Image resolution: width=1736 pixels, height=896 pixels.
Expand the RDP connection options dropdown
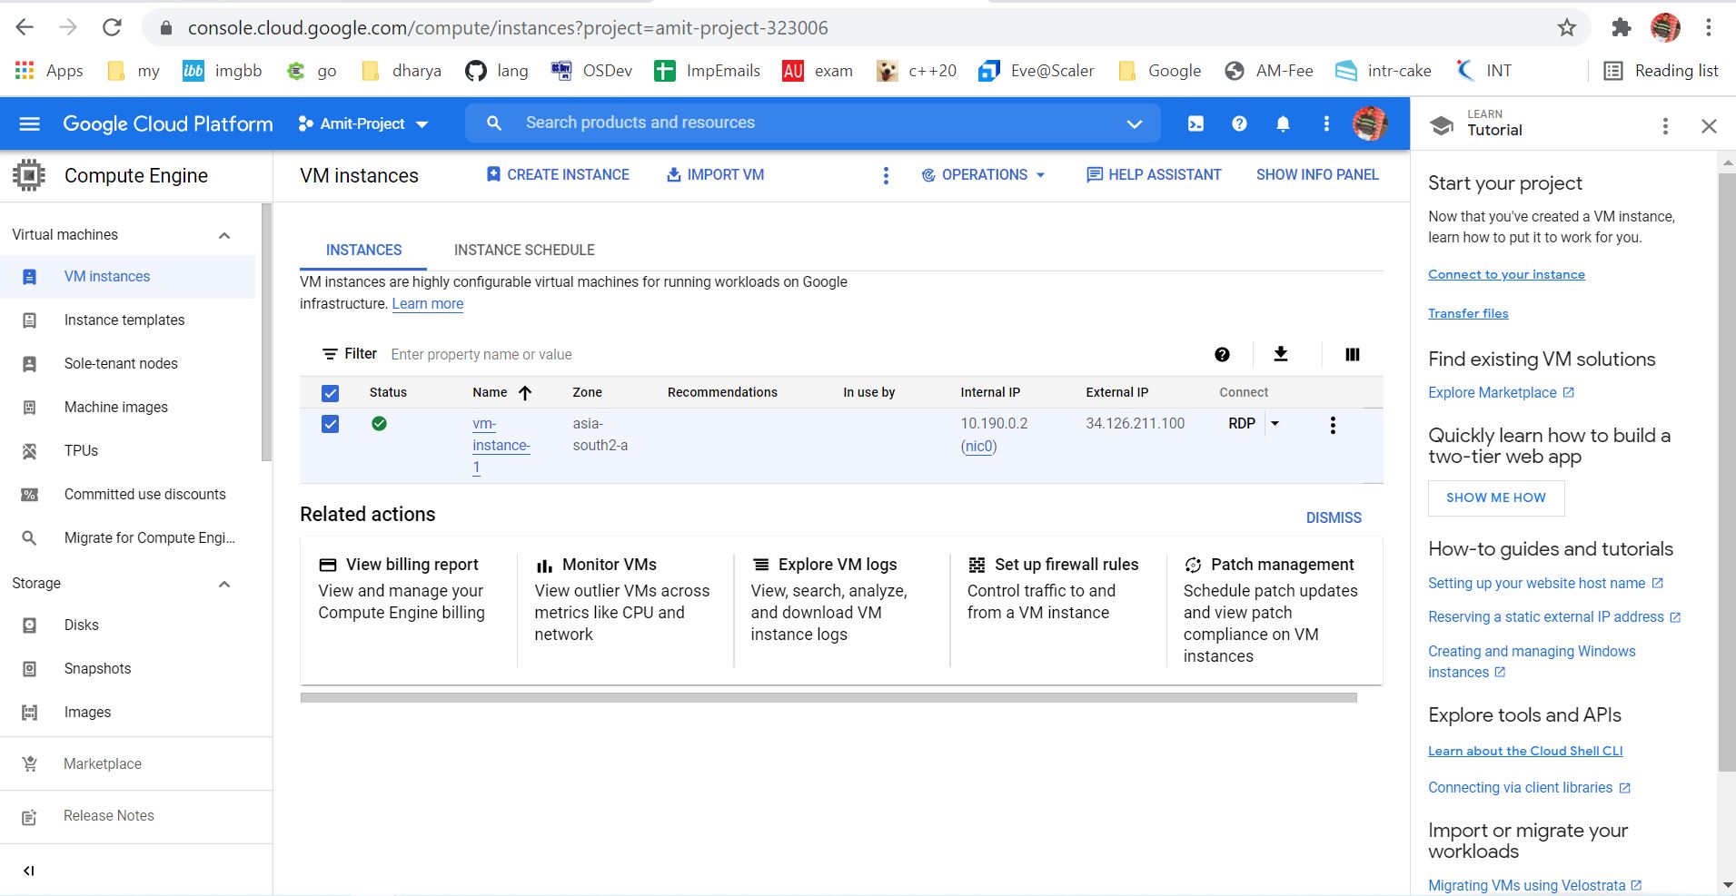(x=1275, y=423)
